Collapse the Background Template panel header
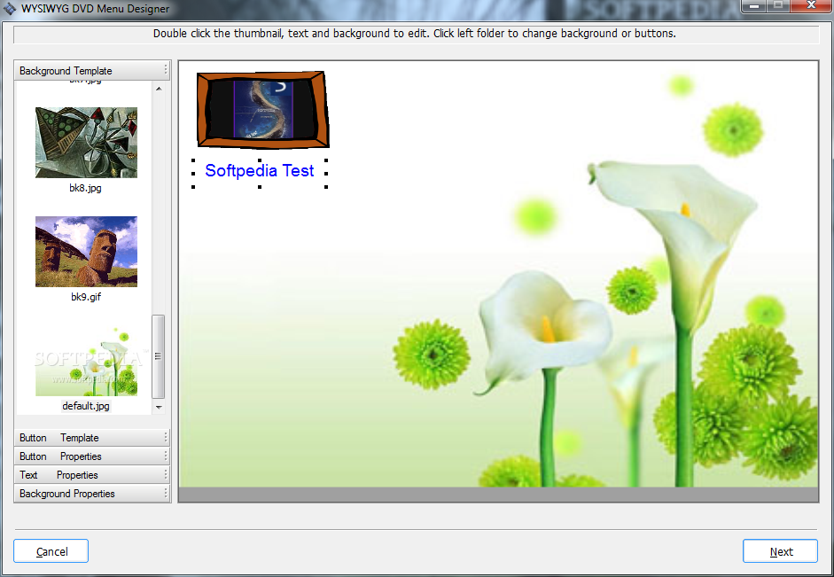Screen dimensions: 834x577 [x=92, y=70]
